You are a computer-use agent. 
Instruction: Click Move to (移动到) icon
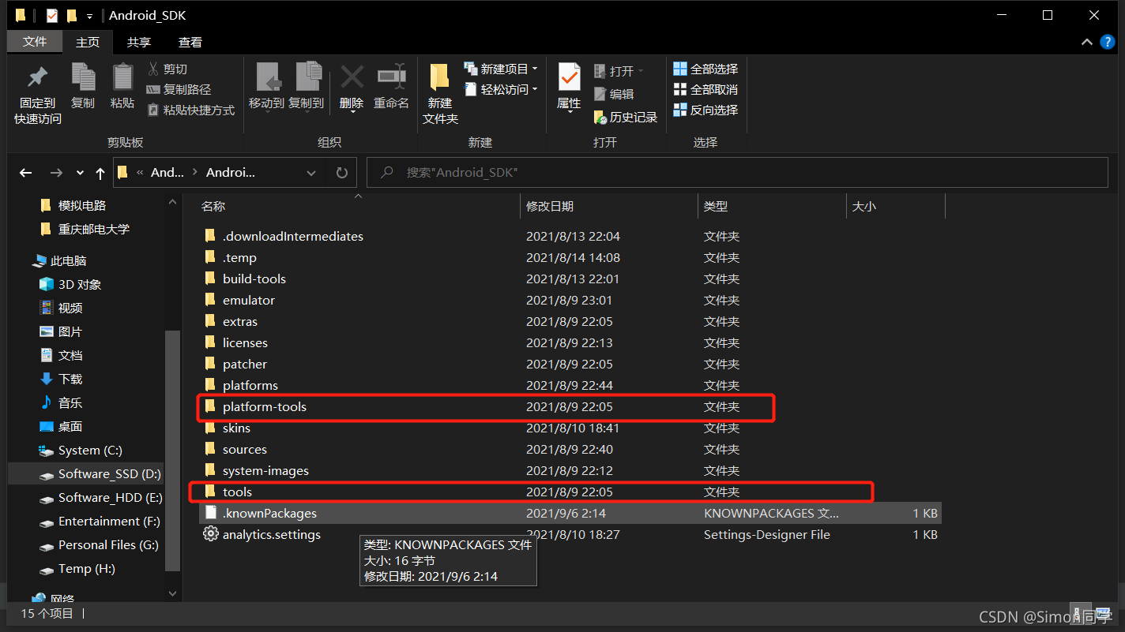[x=267, y=77]
